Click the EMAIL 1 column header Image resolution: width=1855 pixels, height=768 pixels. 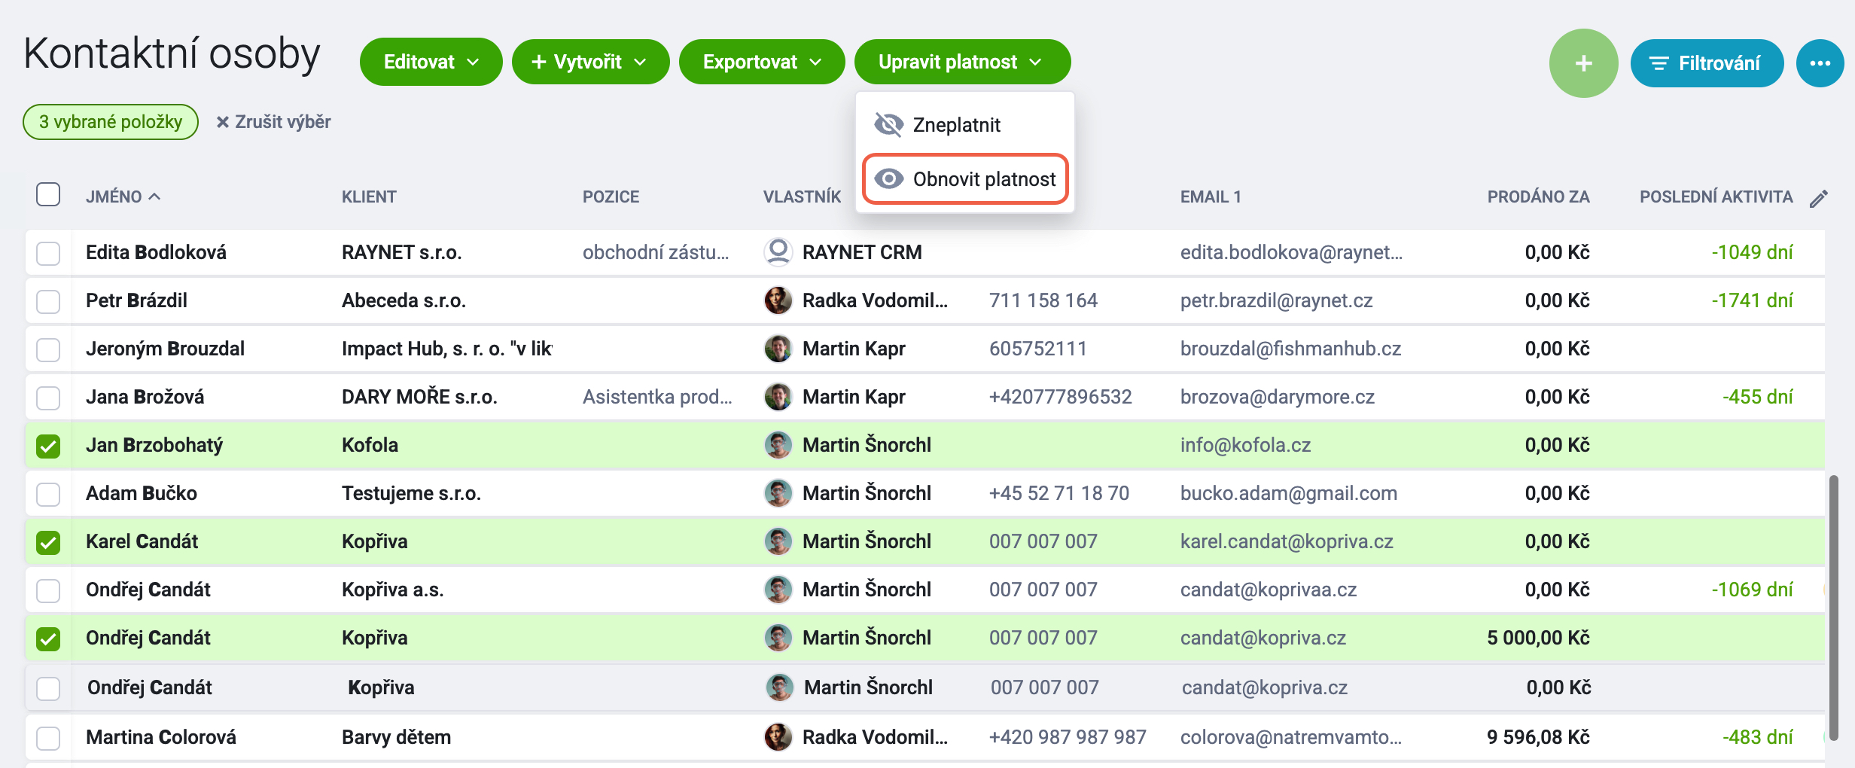tap(1211, 197)
